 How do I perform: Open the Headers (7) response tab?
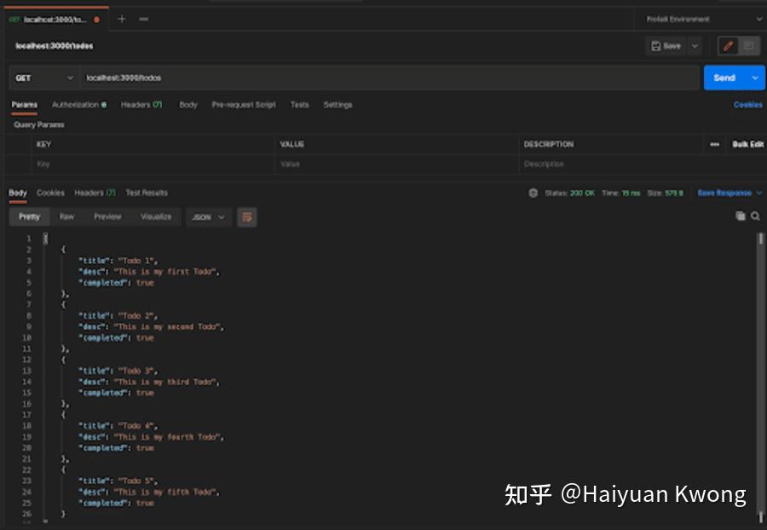94,193
